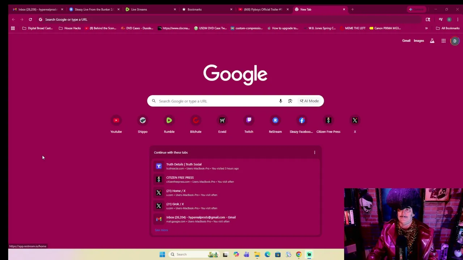Open CITIZEN FREE PRESS recent tab entry
The height and width of the screenshot is (260, 463).
point(235,179)
